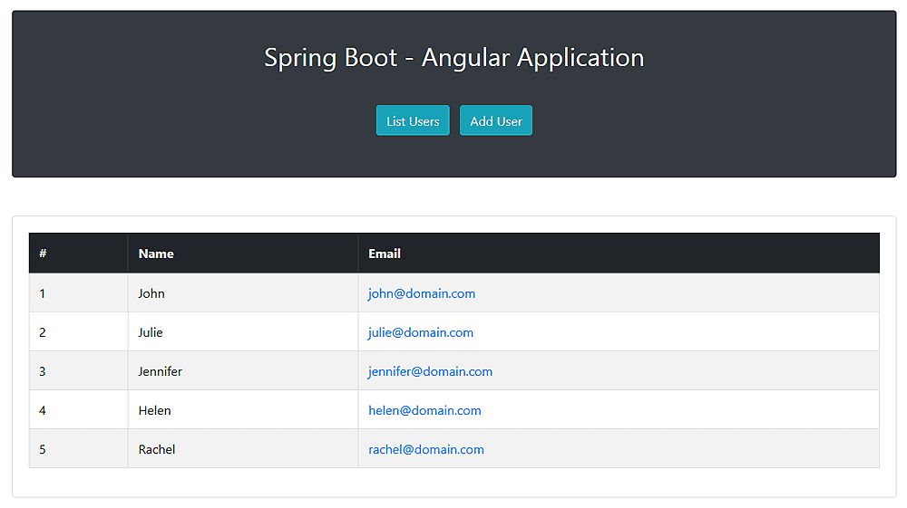Click the Name column header

coord(156,254)
